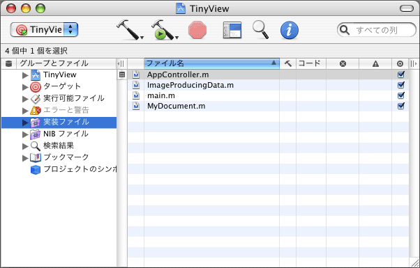Sort by the ファイル名 column header

tap(211, 63)
